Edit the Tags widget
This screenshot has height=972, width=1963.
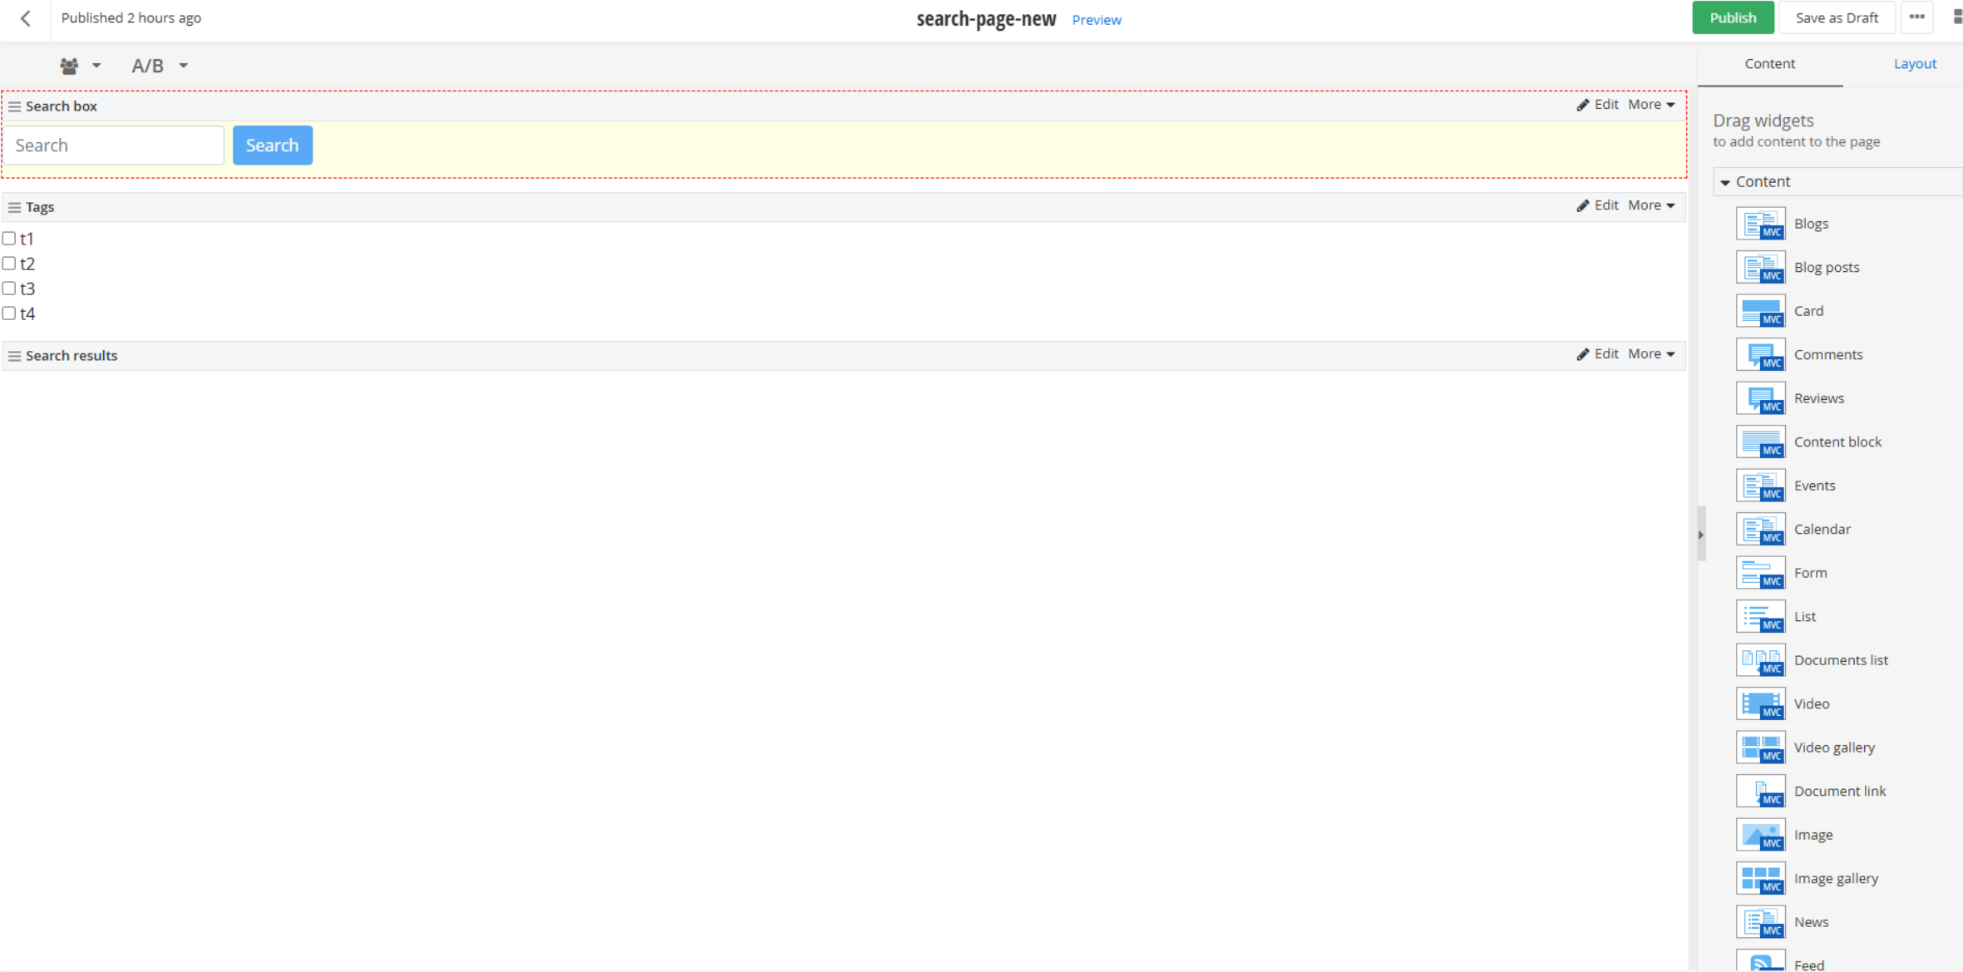[1597, 205]
